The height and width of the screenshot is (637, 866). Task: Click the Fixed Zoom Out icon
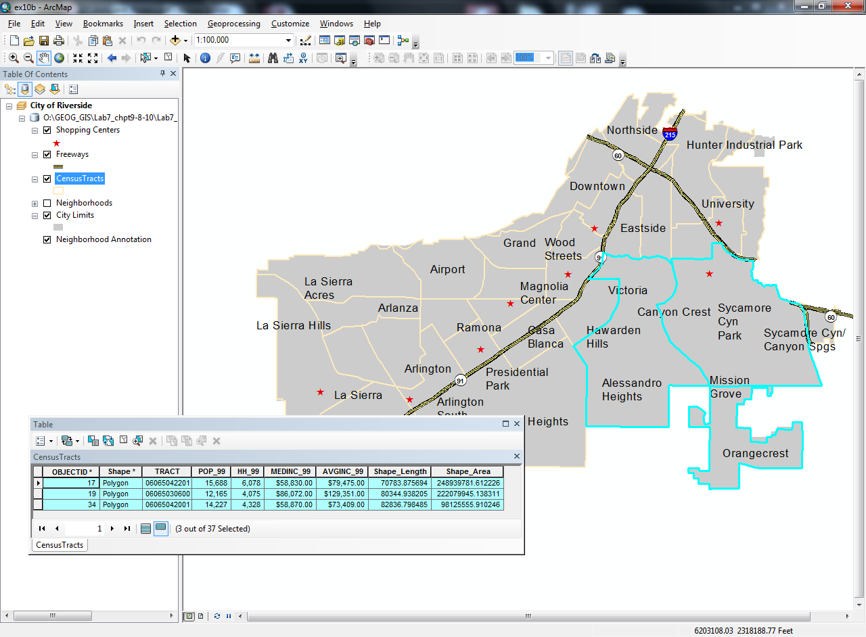click(93, 58)
